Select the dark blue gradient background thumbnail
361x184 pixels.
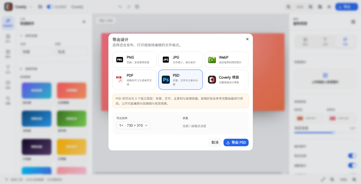click(x=37, y=118)
